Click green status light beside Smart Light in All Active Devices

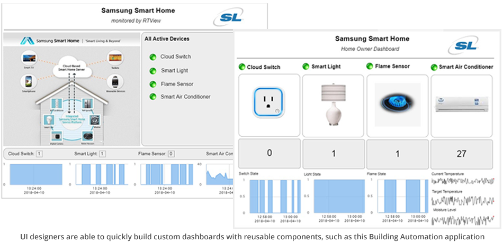pyautogui.click(x=153, y=71)
